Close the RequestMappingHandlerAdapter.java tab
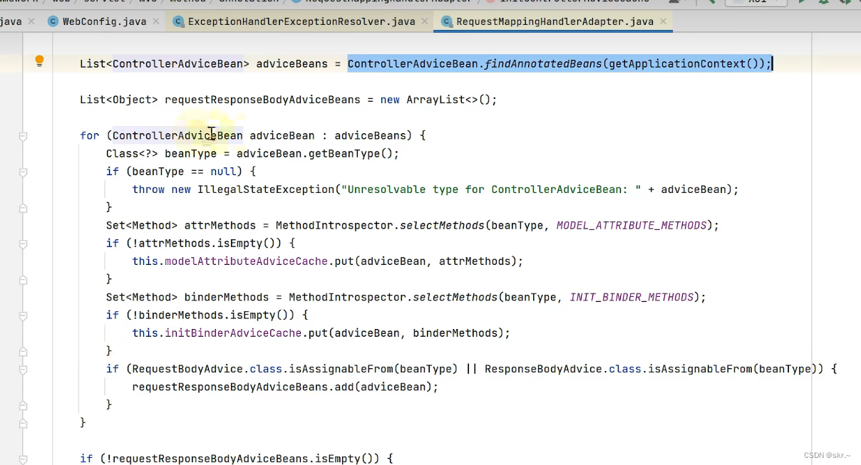The width and height of the screenshot is (861, 465). [663, 21]
